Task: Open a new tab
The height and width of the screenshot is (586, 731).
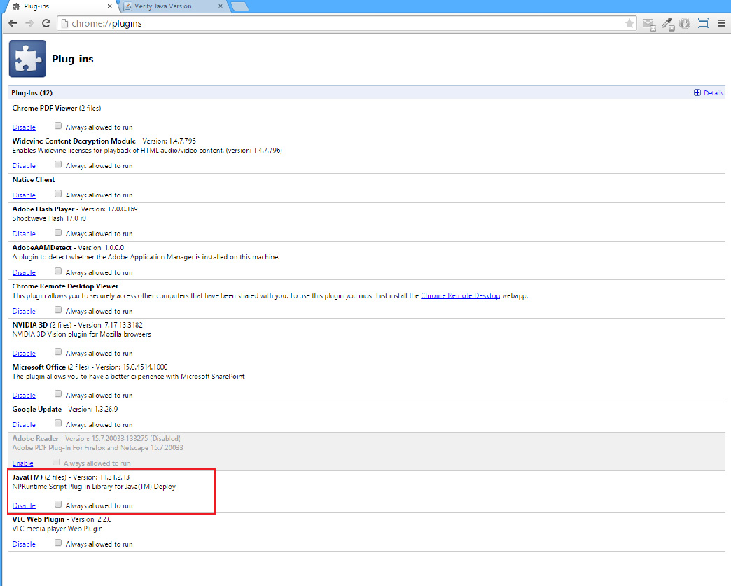Action: tap(239, 6)
